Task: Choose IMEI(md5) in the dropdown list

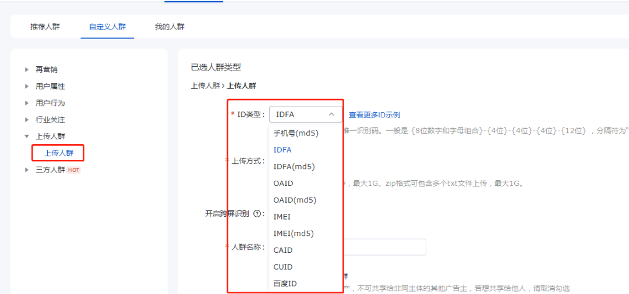Action: (x=294, y=234)
